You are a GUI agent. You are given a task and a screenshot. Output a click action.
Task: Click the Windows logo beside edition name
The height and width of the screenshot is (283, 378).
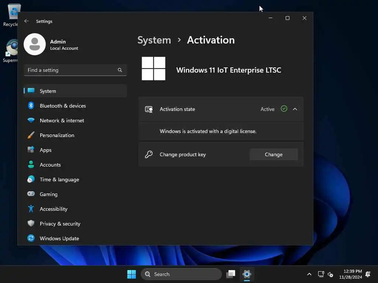click(154, 69)
